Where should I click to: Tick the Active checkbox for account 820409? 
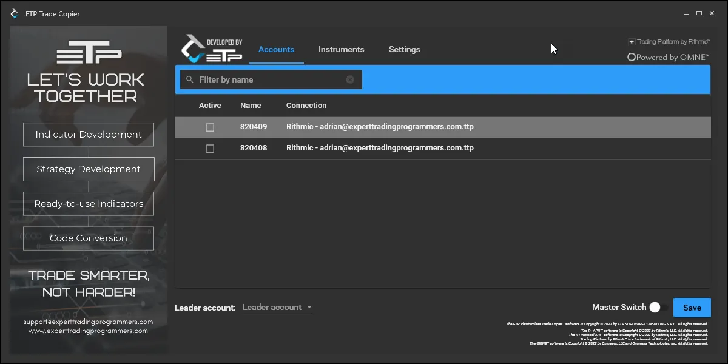click(210, 127)
